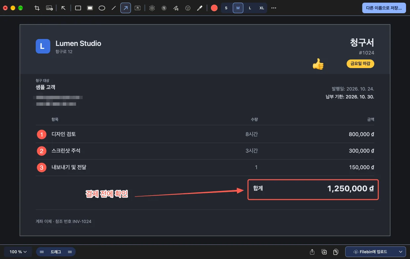Set annotation size to S

[226, 8]
